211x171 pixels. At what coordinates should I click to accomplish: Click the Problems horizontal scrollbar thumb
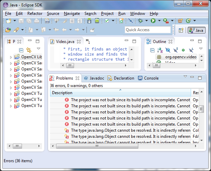(97, 146)
